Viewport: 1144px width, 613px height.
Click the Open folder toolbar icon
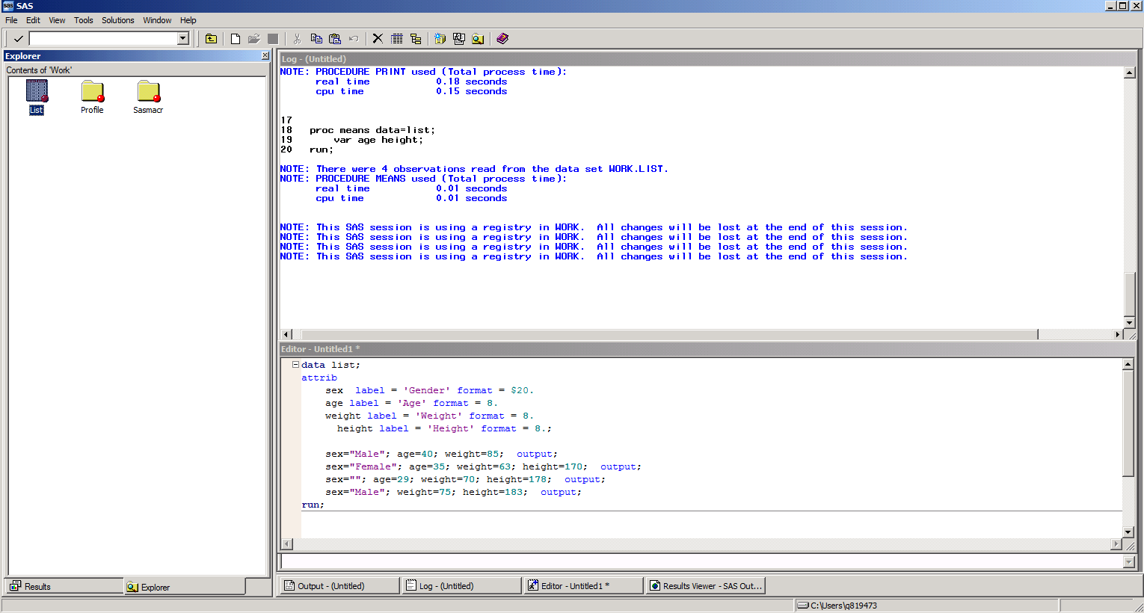click(254, 39)
